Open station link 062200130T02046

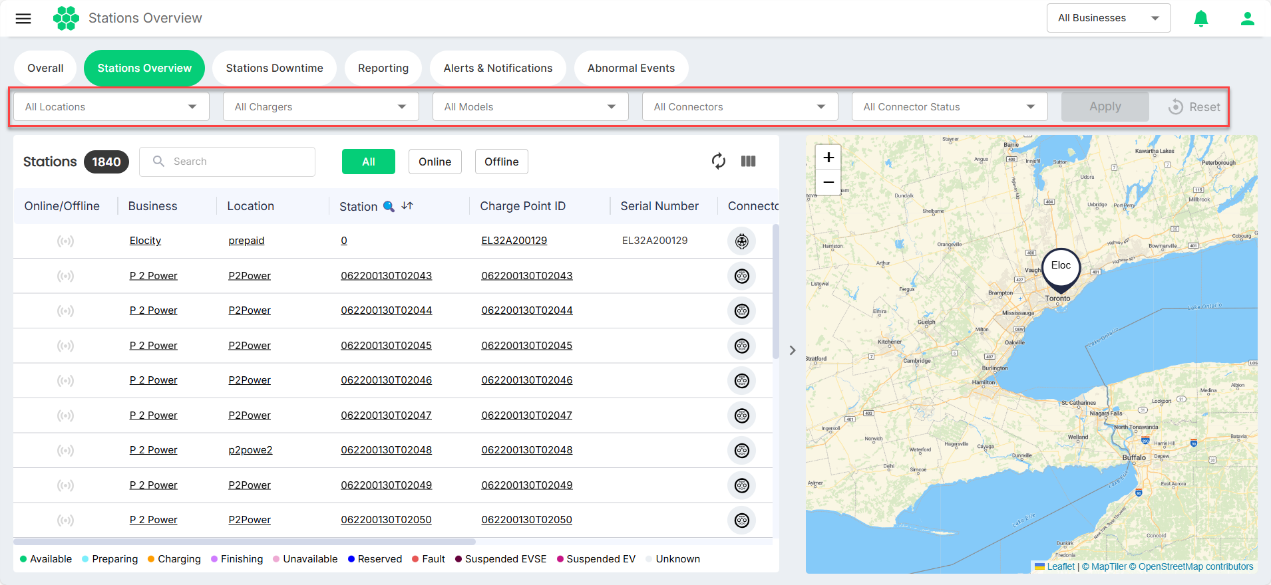[386, 380]
